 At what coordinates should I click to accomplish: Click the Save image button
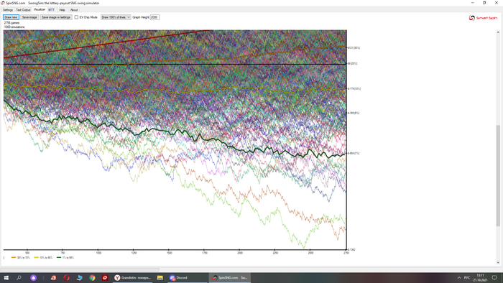pyautogui.click(x=29, y=17)
